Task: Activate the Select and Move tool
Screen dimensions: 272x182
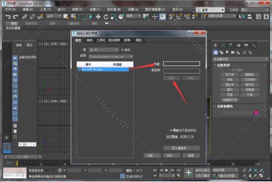Action: coord(98,17)
